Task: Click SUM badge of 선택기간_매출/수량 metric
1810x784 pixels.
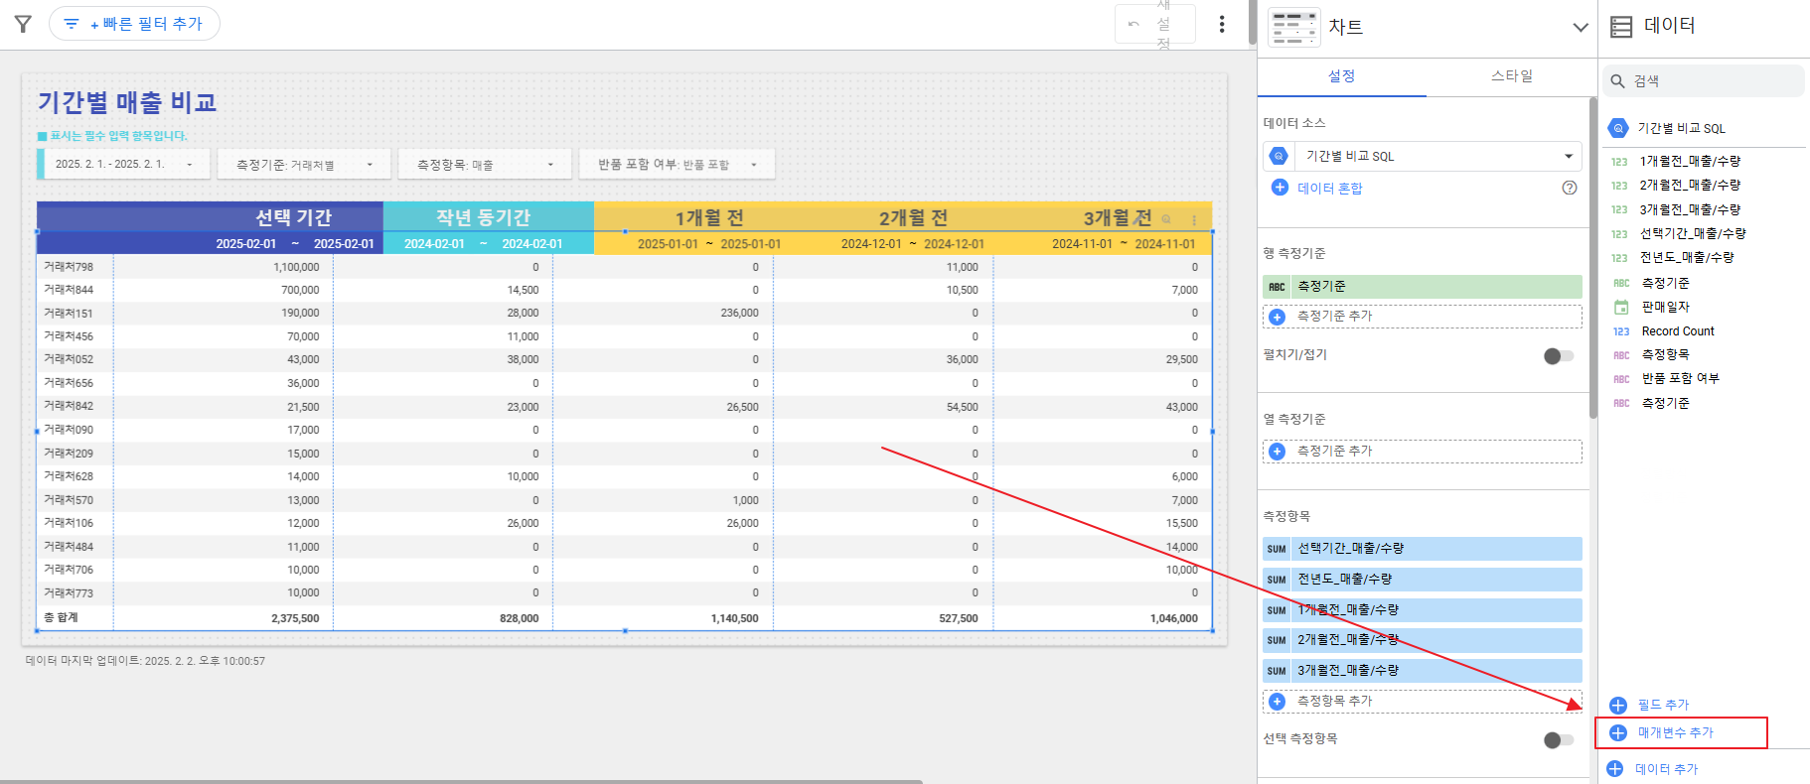Action: [1277, 549]
